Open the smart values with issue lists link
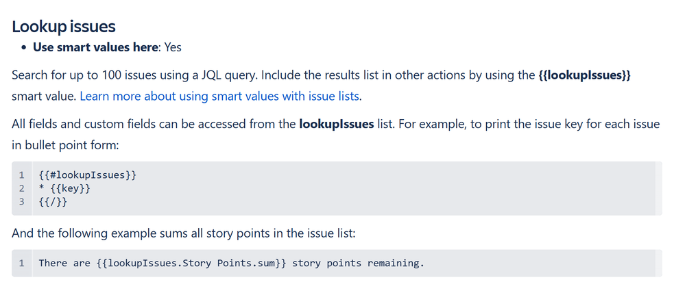685x295 pixels. tap(219, 97)
